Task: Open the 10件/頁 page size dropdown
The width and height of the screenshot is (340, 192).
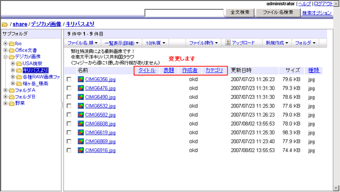Action: pyautogui.click(x=155, y=43)
